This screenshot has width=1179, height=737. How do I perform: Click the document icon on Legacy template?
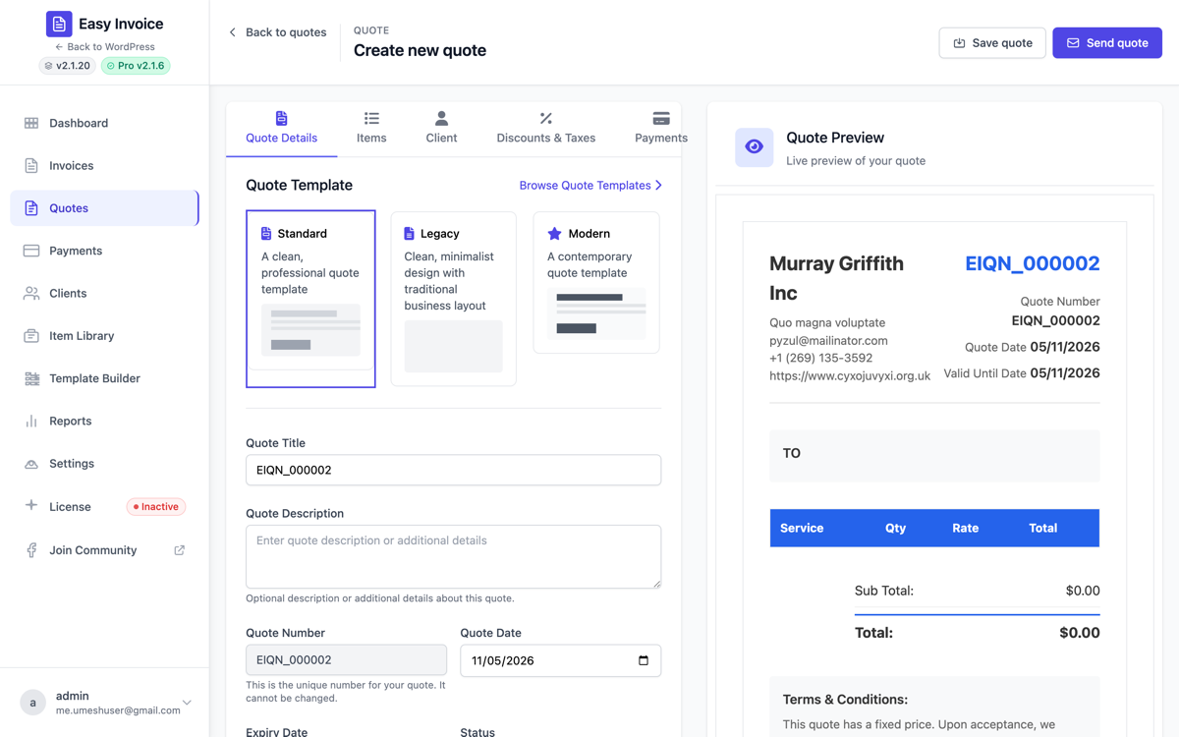410,234
